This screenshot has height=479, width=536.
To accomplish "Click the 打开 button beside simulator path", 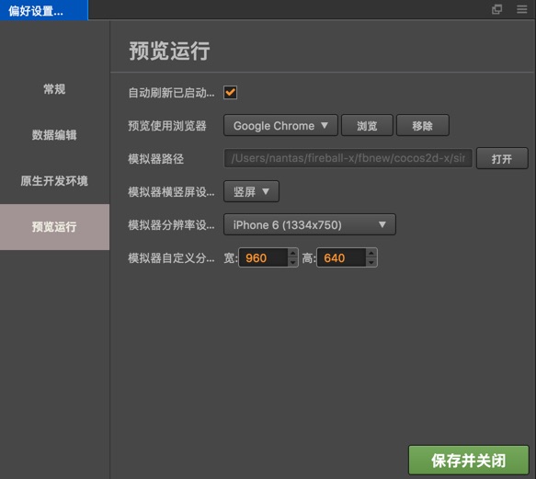I will (x=502, y=159).
